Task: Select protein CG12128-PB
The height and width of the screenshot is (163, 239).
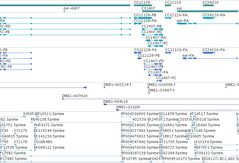Action: (140, 58)
